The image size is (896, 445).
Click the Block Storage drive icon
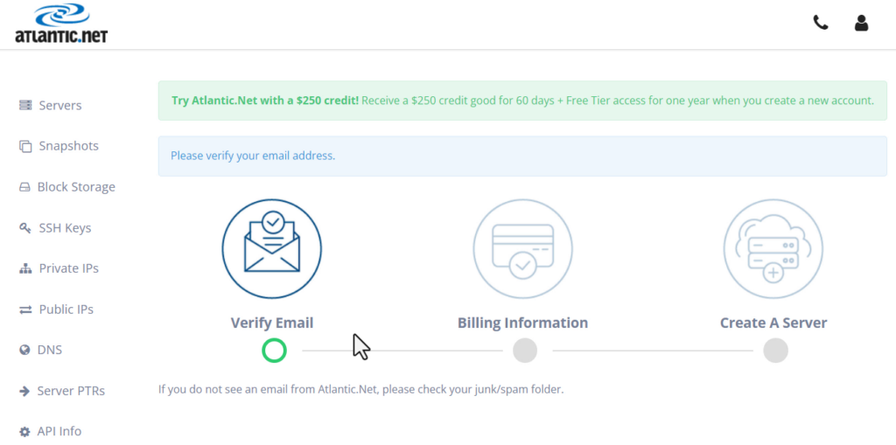24,187
